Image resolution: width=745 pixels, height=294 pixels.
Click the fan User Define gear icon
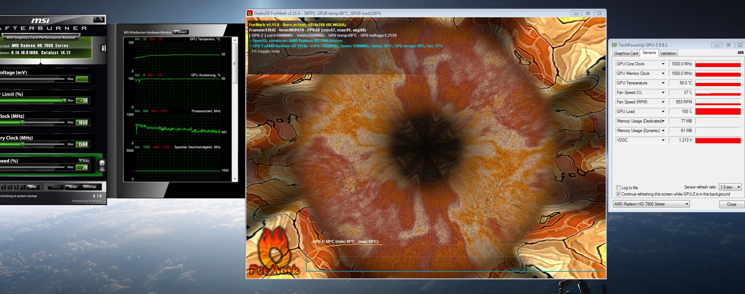[x=102, y=164]
